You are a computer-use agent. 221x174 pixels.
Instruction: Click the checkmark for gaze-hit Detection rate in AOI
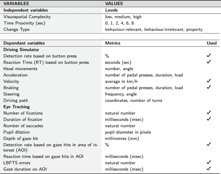pyautogui.click(x=209, y=144)
